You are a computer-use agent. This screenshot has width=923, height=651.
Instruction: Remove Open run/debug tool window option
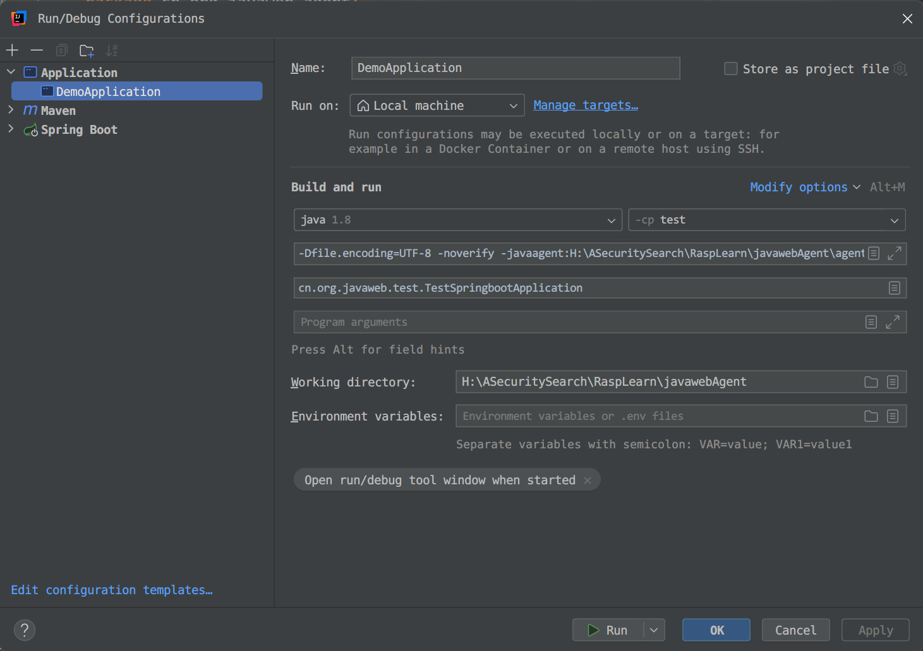coord(588,481)
